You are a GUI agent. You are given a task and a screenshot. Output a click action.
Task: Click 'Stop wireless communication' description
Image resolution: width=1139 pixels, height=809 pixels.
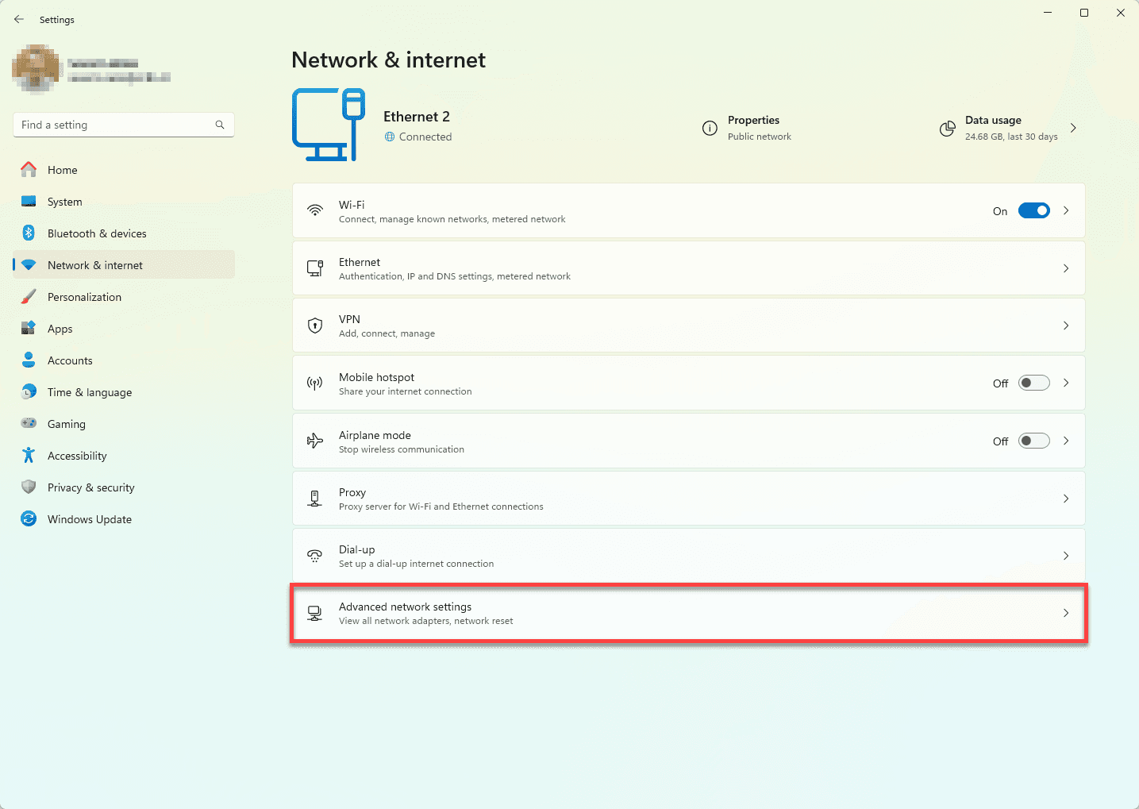(402, 449)
